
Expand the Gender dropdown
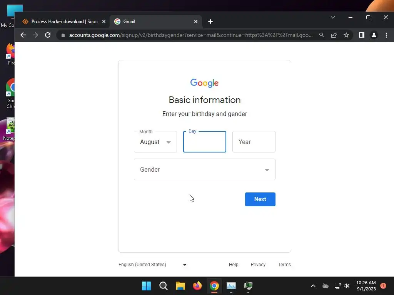(x=205, y=169)
